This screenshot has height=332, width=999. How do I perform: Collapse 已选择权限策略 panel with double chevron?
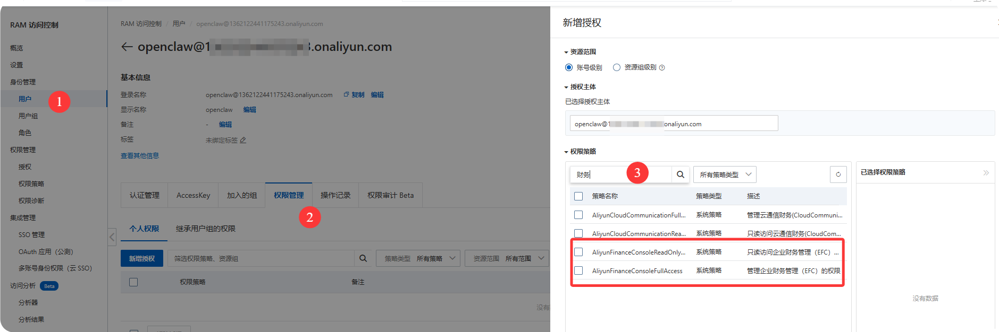[986, 173]
